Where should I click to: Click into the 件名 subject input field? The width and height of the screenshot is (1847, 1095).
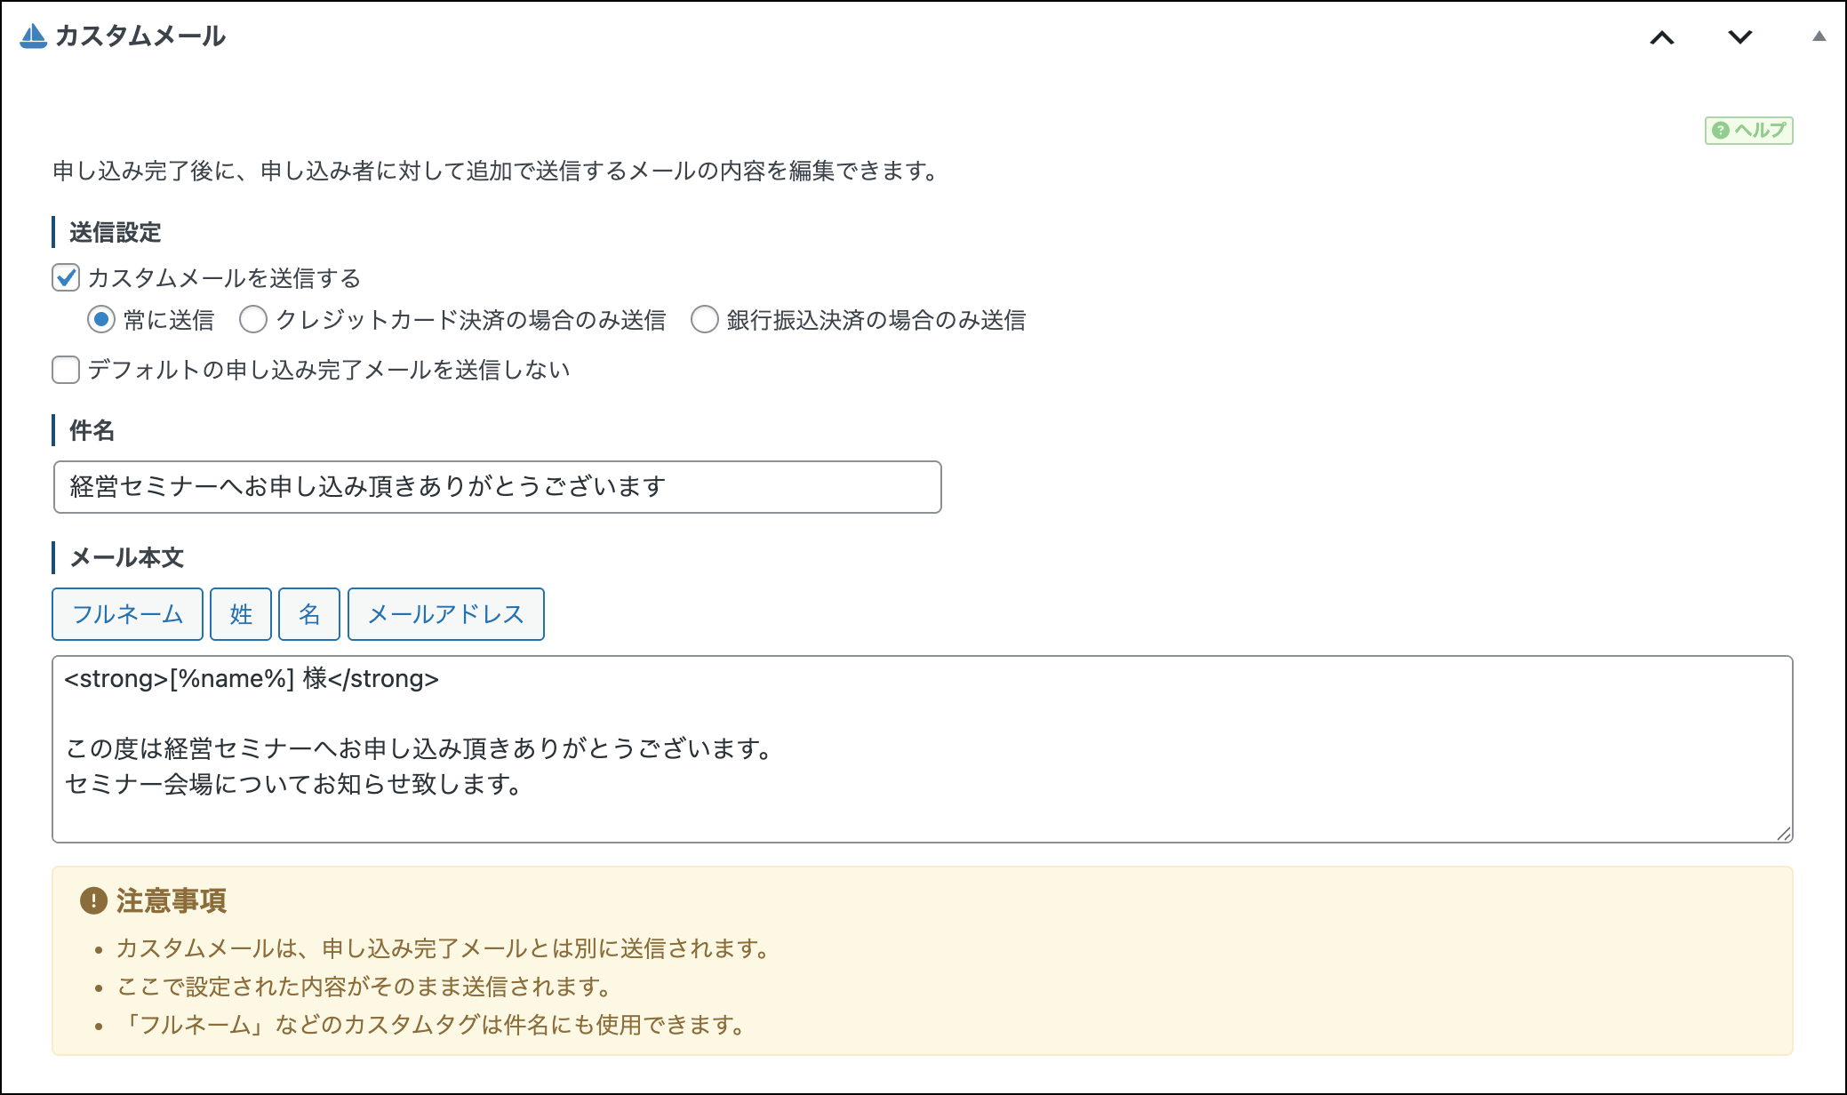coord(497,487)
